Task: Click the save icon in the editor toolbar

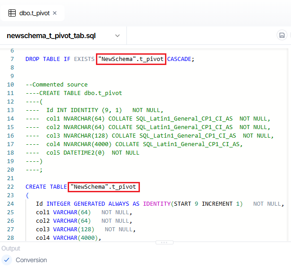Action: (282, 35)
